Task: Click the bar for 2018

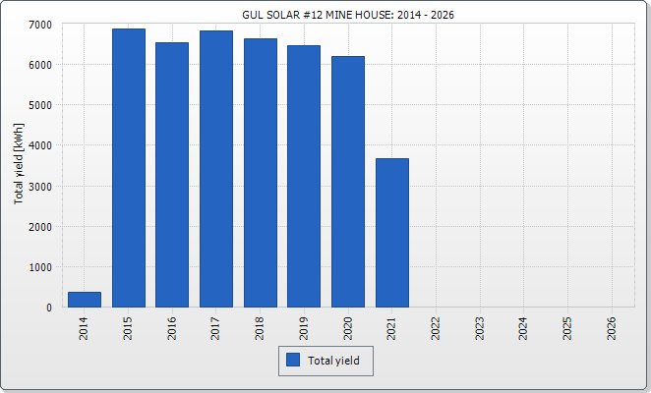Action: [x=261, y=172]
